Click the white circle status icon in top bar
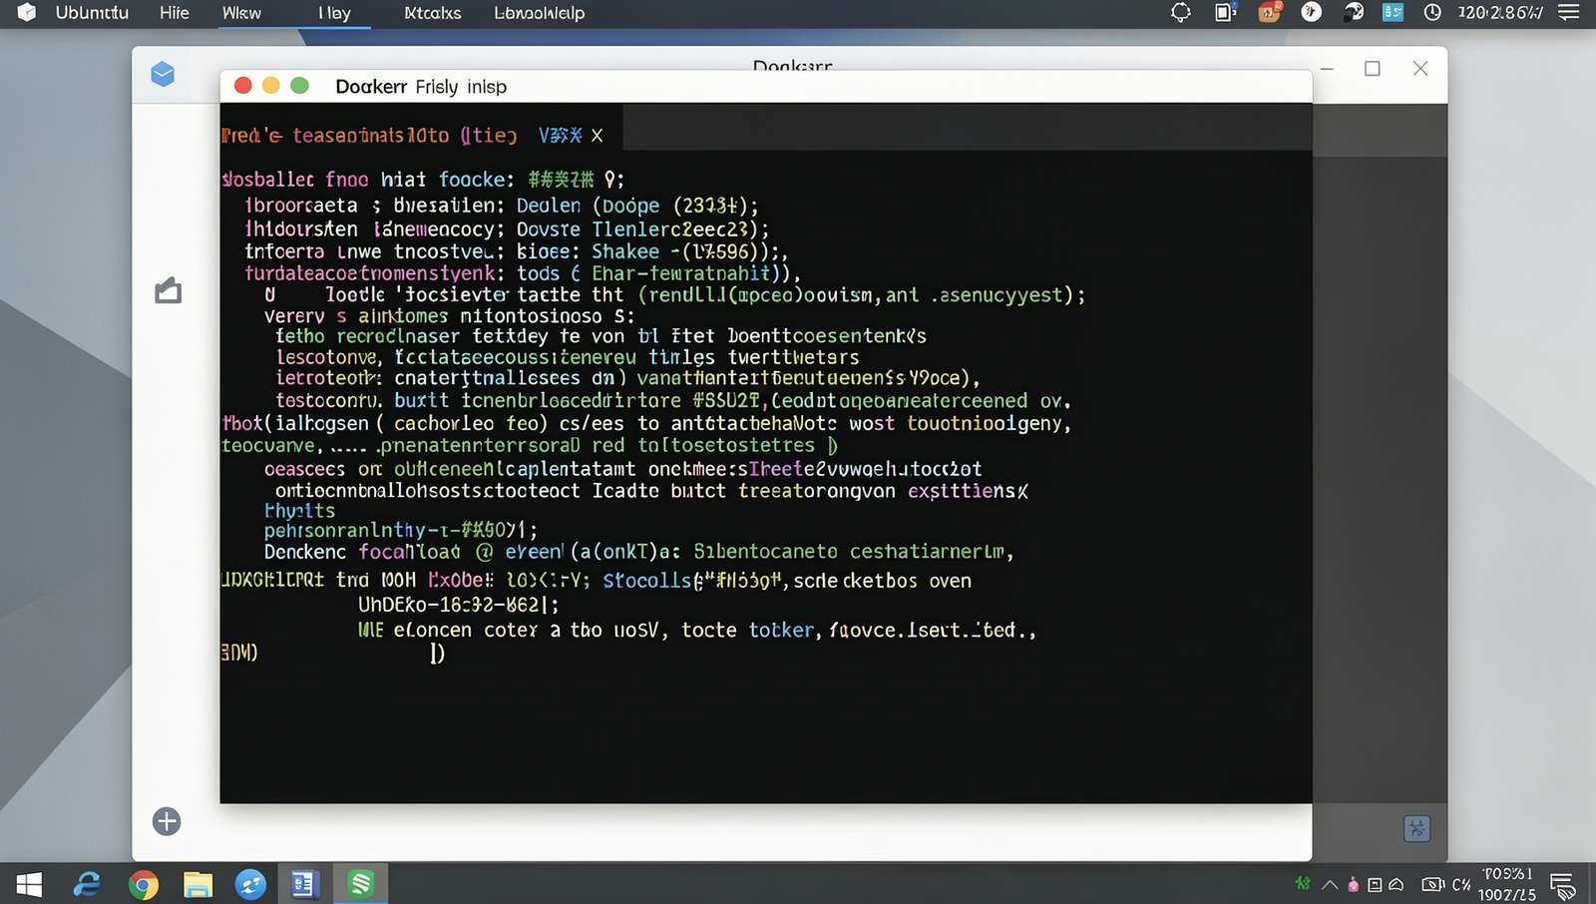The height and width of the screenshot is (904, 1596). tap(1312, 12)
